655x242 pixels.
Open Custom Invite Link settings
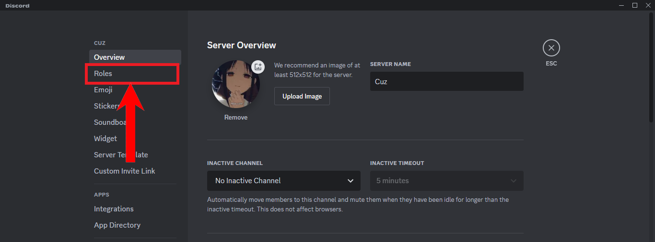(x=135, y=171)
